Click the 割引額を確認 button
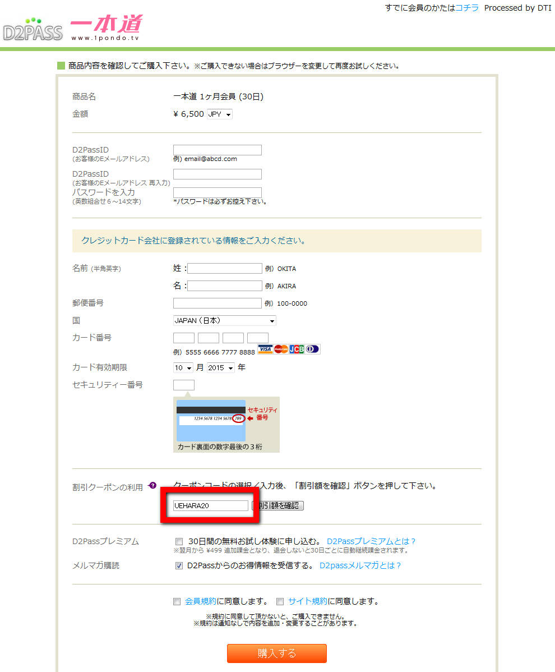The height and width of the screenshot is (672, 555). 278,506
